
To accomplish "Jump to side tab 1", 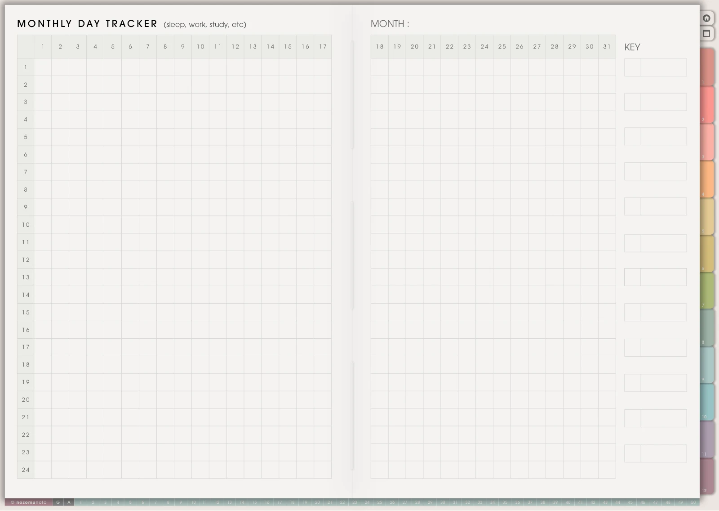I will tap(707, 67).
